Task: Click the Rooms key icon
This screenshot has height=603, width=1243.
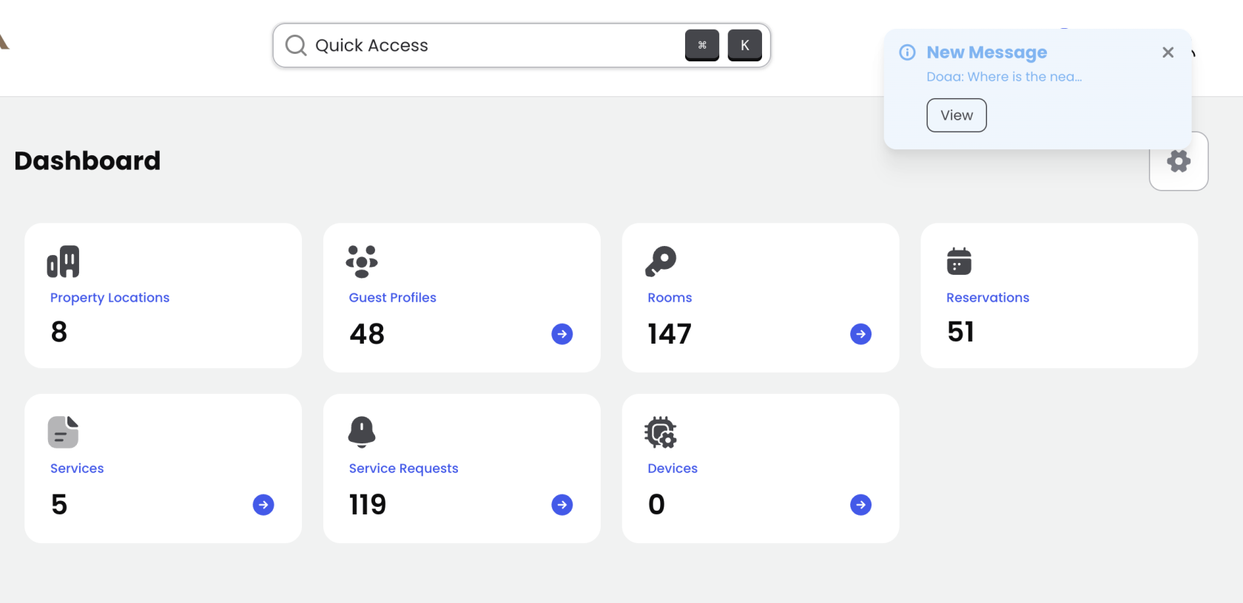Action: (x=661, y=262)
